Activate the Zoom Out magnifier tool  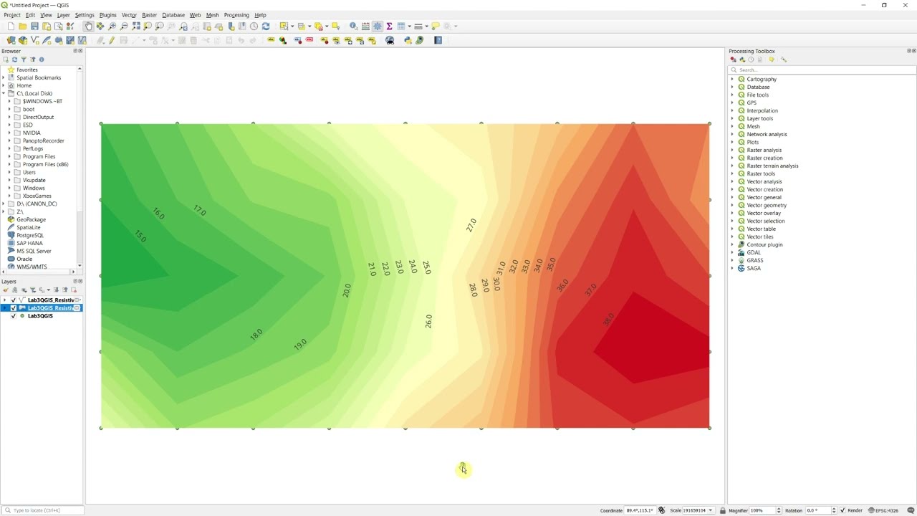coord(124,27)
